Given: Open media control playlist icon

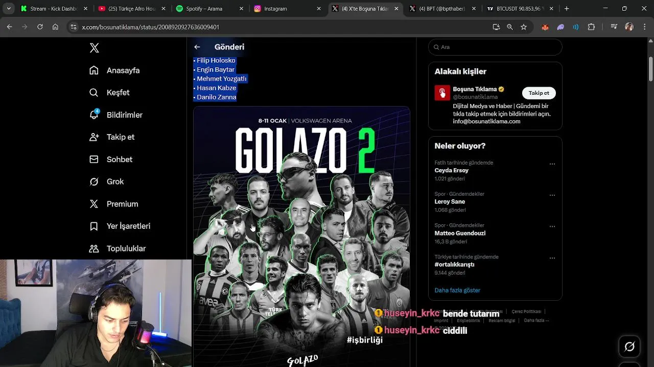Looking at the screenshot, I should [x=614, y=27].
